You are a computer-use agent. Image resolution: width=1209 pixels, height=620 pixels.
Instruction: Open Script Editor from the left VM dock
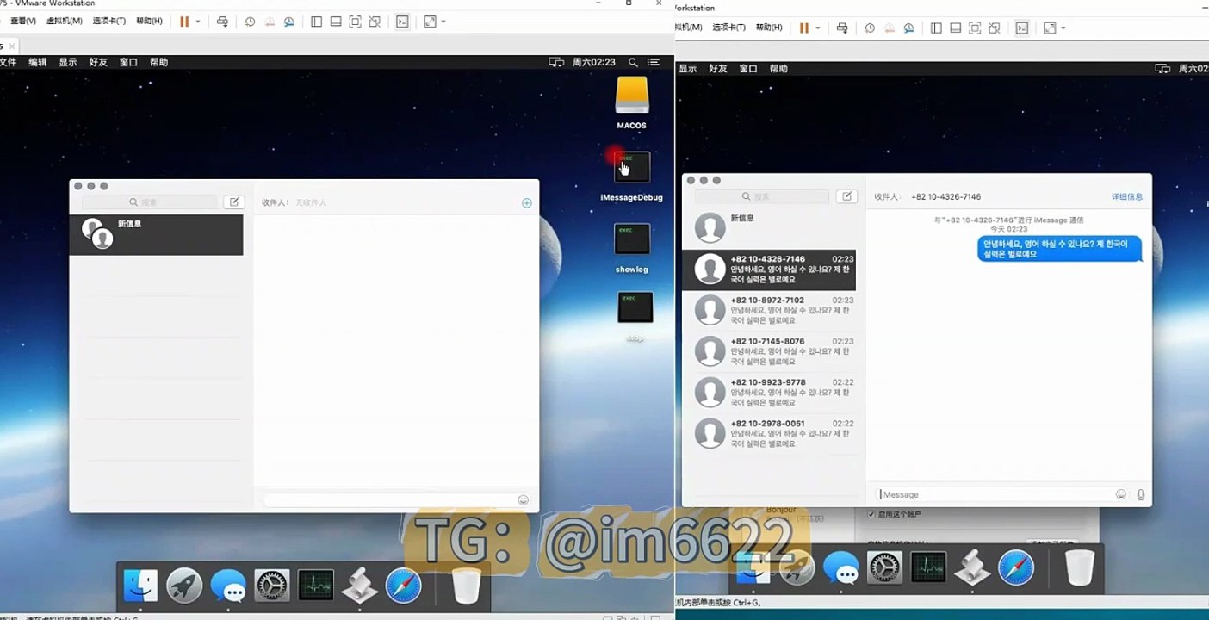coord(360,586)
